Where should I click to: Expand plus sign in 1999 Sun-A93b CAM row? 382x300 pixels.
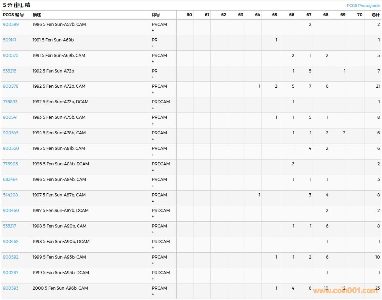(x=153, y=263)
